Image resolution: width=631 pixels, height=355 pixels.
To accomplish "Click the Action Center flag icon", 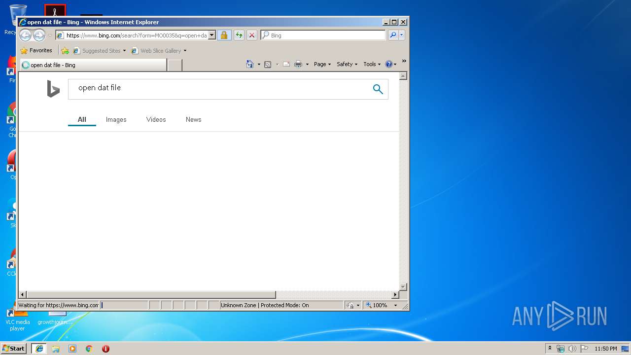I will (584, 349).
